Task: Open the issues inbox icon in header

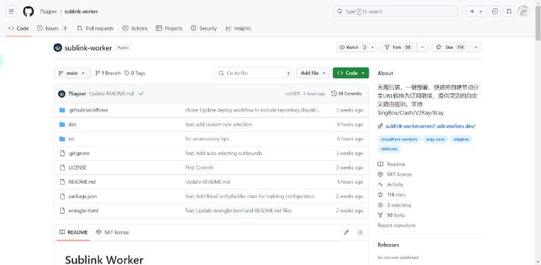Action: 495,11
